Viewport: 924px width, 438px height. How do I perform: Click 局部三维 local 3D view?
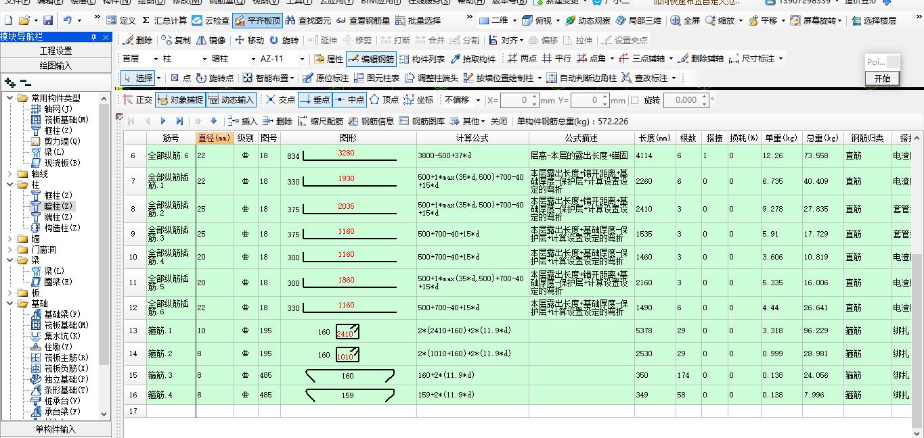click(x=638, y=20)
